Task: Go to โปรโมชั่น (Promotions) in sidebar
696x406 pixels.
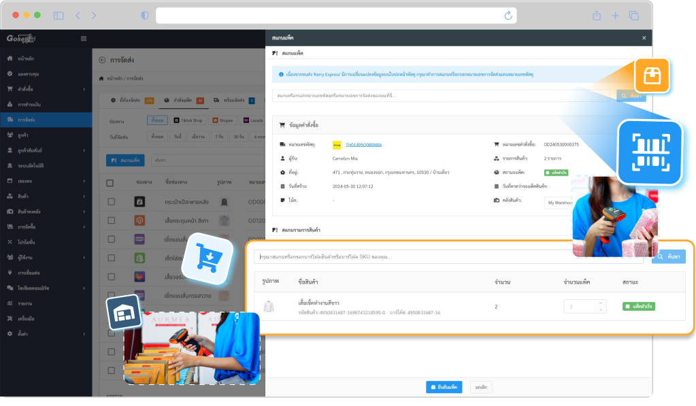Action: 26,242
